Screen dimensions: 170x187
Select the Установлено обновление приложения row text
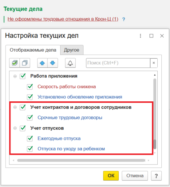click(80, 97)
